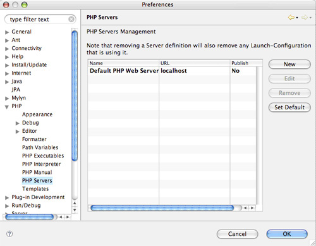Click the servers table's horizontal scrollbar
Image resolution: width=316 pixels, height=246 pixels.
(162, 208)
